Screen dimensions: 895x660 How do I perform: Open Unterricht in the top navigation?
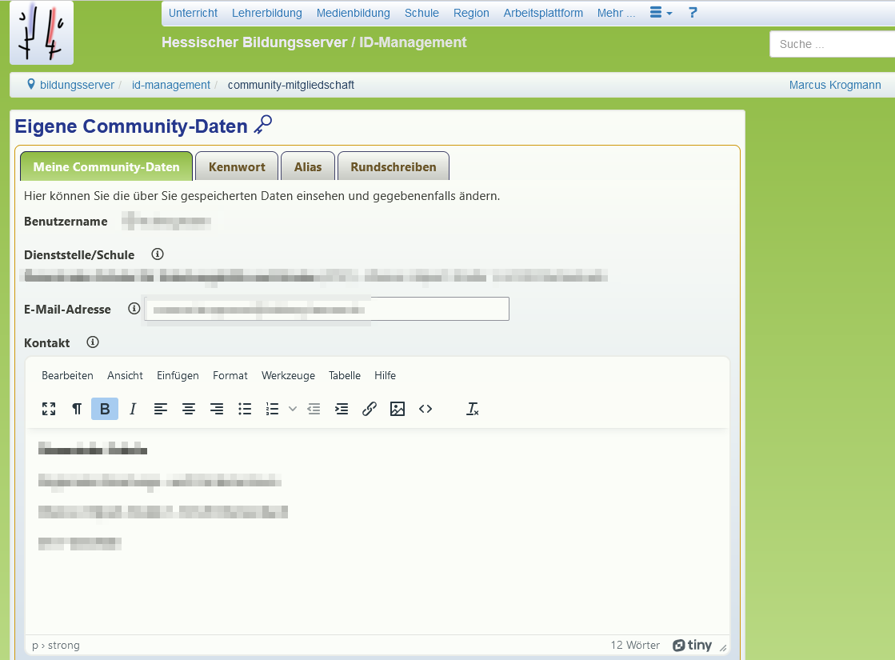point(193,13)
